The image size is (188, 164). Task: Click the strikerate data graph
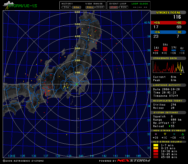click(x=169, y=67)
